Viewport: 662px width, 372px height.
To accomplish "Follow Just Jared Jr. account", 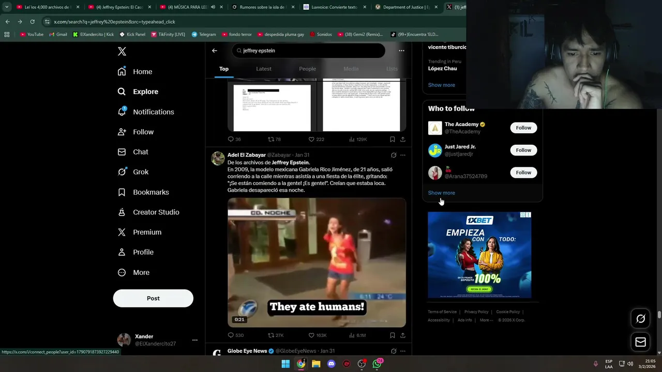I will click(523, 150).
